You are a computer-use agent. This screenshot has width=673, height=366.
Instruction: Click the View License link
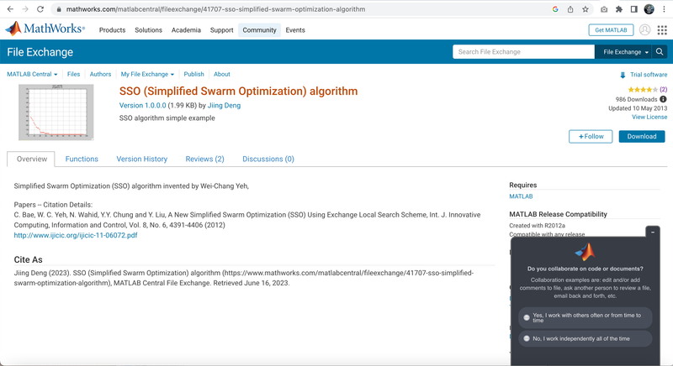point(649,117)
